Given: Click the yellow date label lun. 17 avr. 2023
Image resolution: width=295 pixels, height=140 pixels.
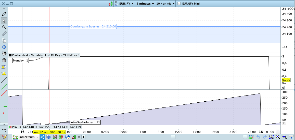Looking at the screenshot, I should 49,132.
